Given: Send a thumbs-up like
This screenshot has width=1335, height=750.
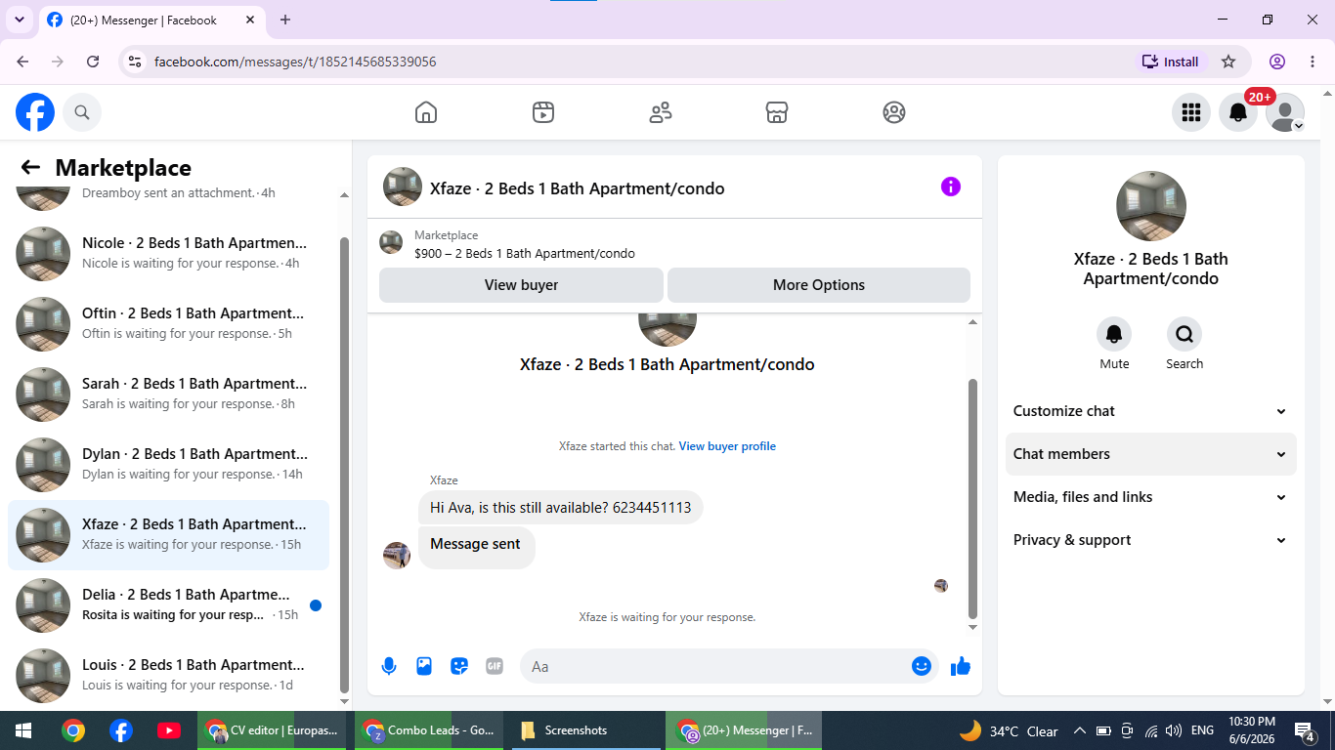Looking at the screenshot, I should 961,666.
